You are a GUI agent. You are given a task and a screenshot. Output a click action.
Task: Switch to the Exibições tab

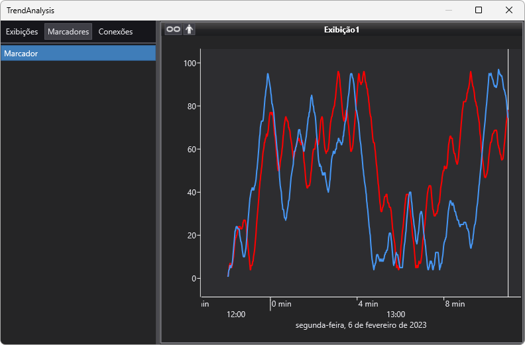pos(22,32)
